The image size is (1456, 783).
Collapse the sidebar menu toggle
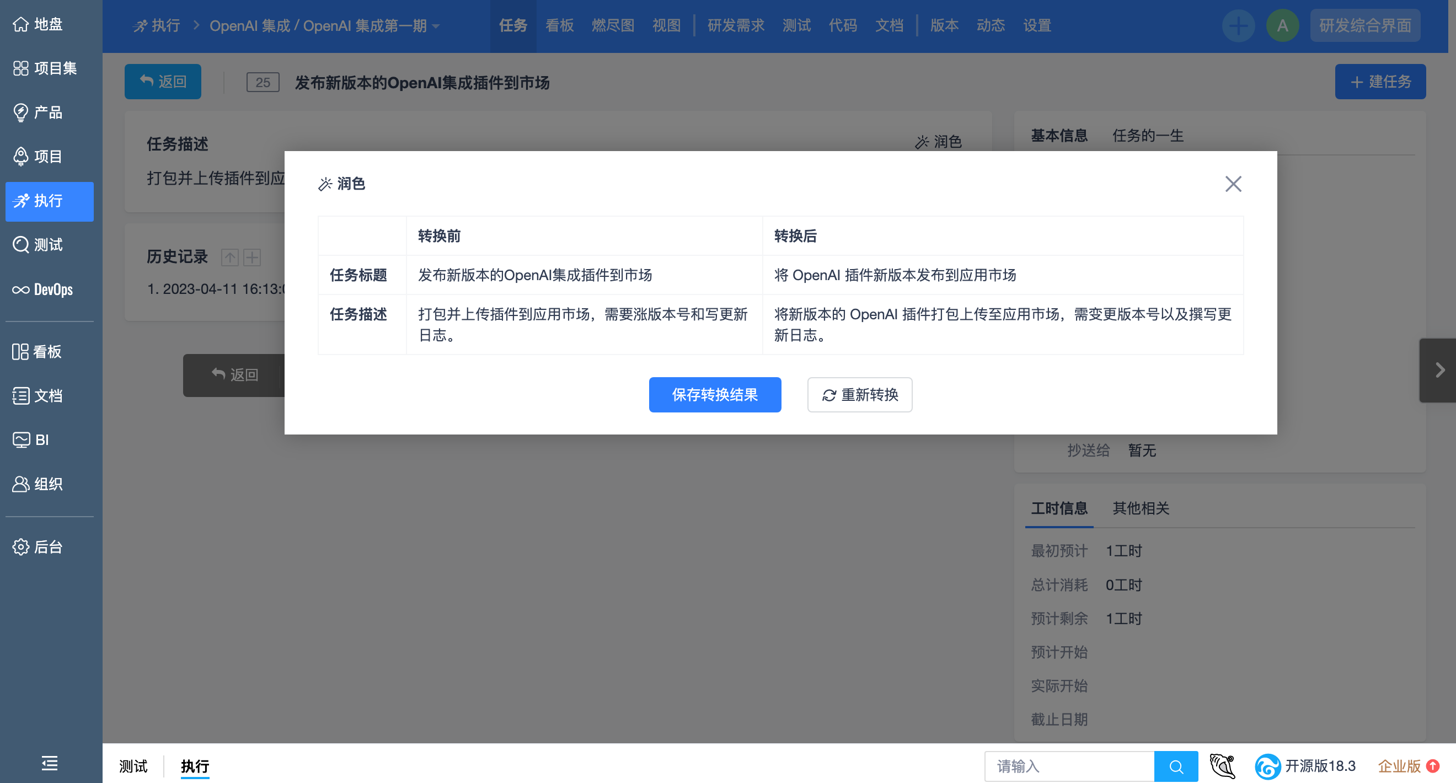(50, 763)
